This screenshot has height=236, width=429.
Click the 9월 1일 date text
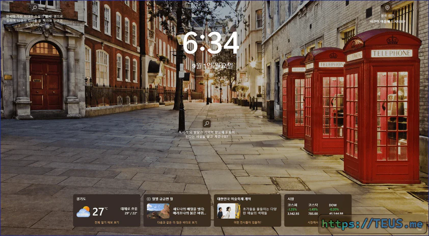click(212, 66)
